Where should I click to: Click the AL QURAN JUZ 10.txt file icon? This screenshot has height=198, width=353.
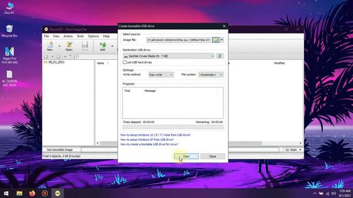pyautogui.click(x=9, y=78)
